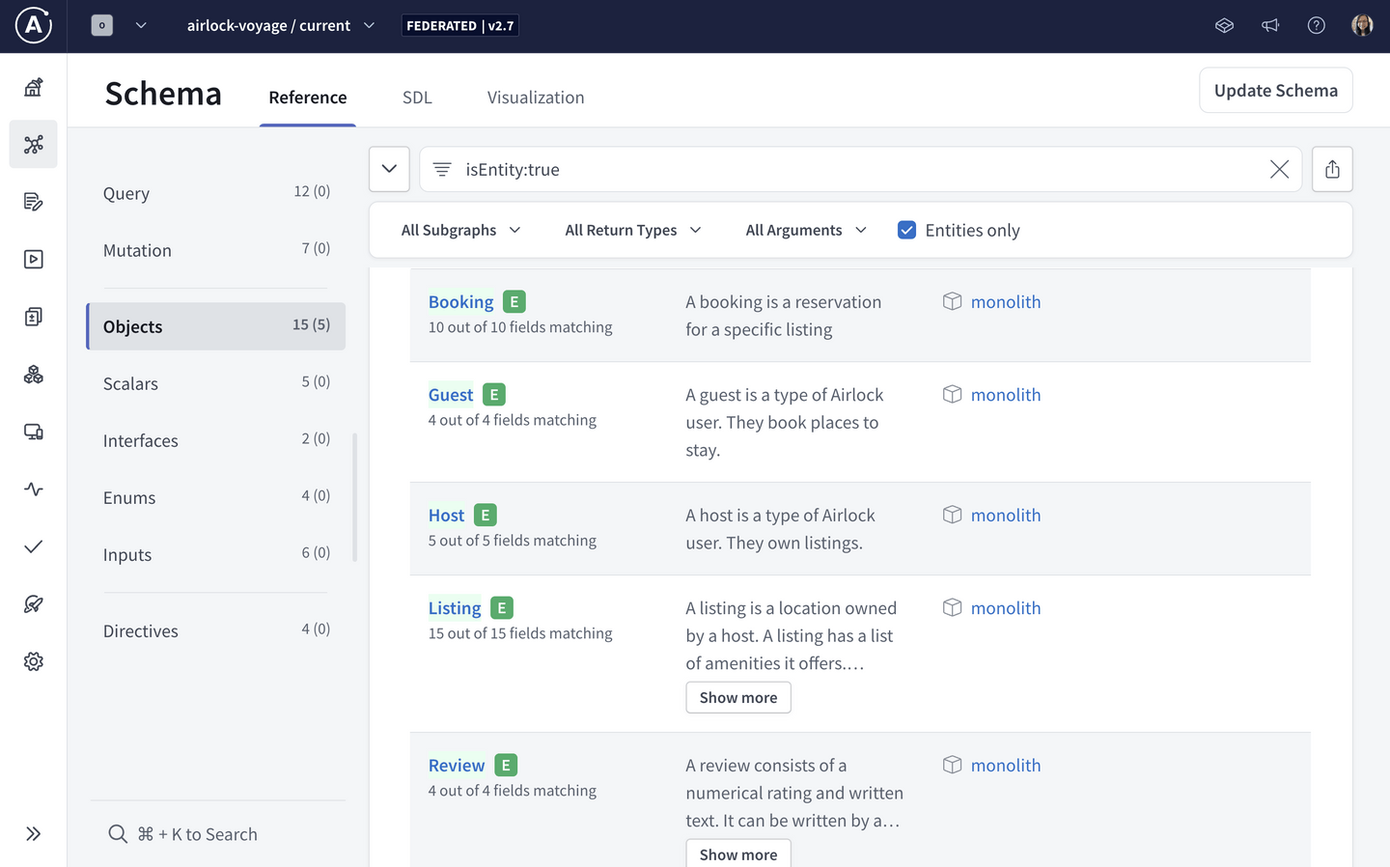
Task: Open the All Subgraphs dropdown
Action: pos(460,230)
